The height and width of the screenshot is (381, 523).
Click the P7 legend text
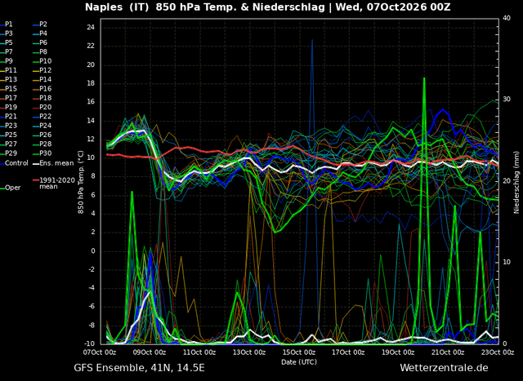tap(9, 52)
